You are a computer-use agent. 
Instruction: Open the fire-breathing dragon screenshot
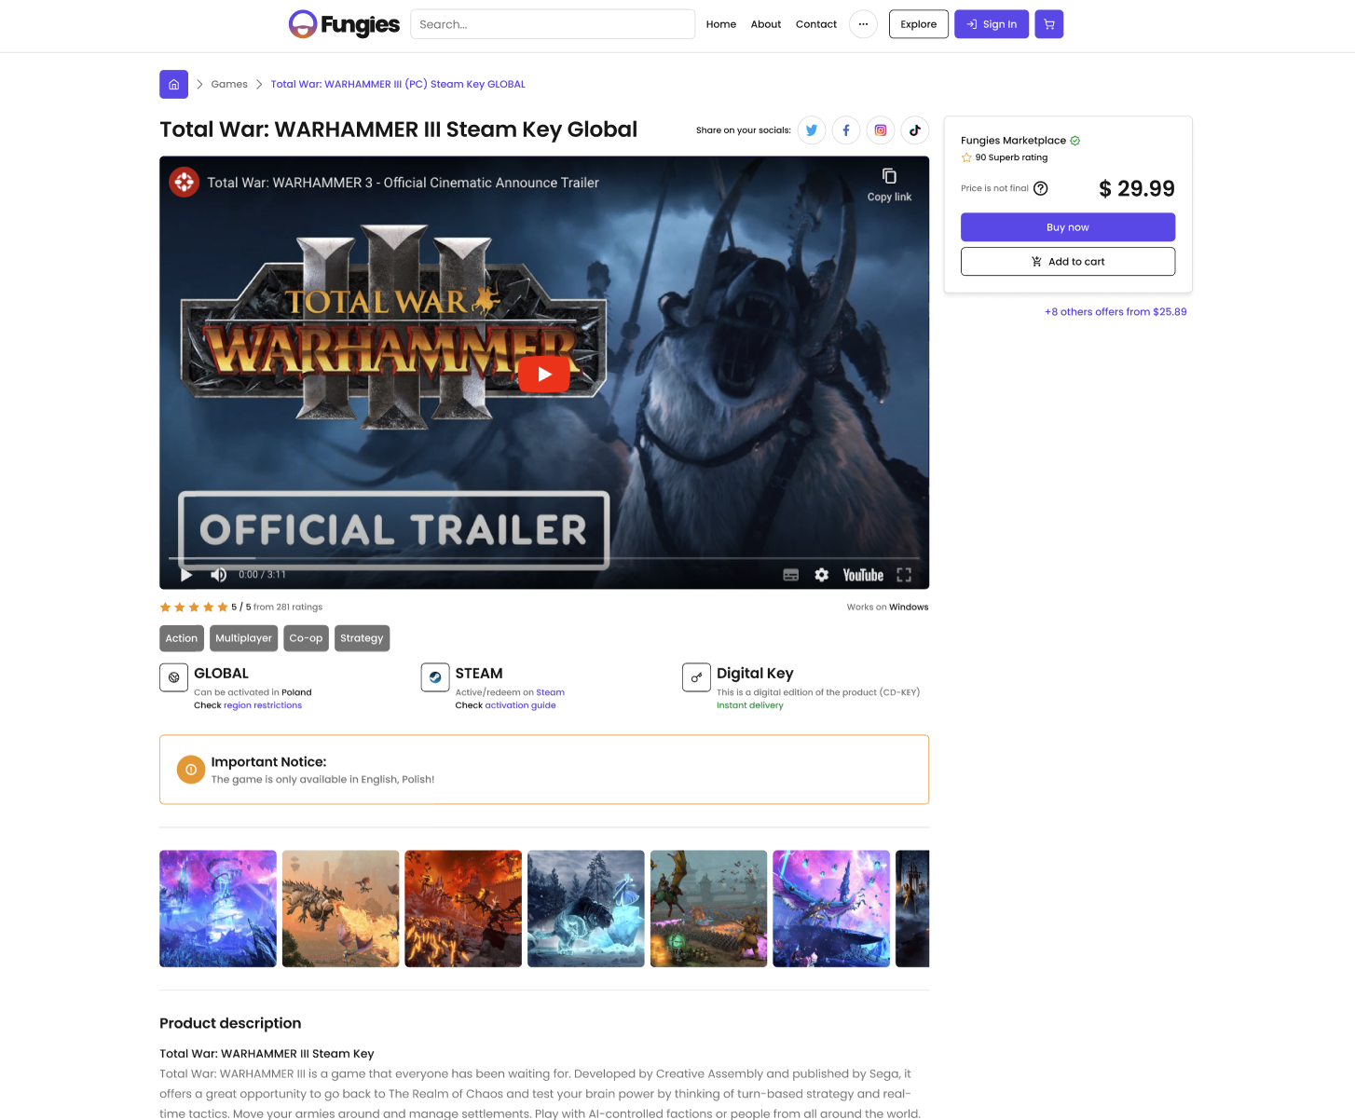[341, 908]
